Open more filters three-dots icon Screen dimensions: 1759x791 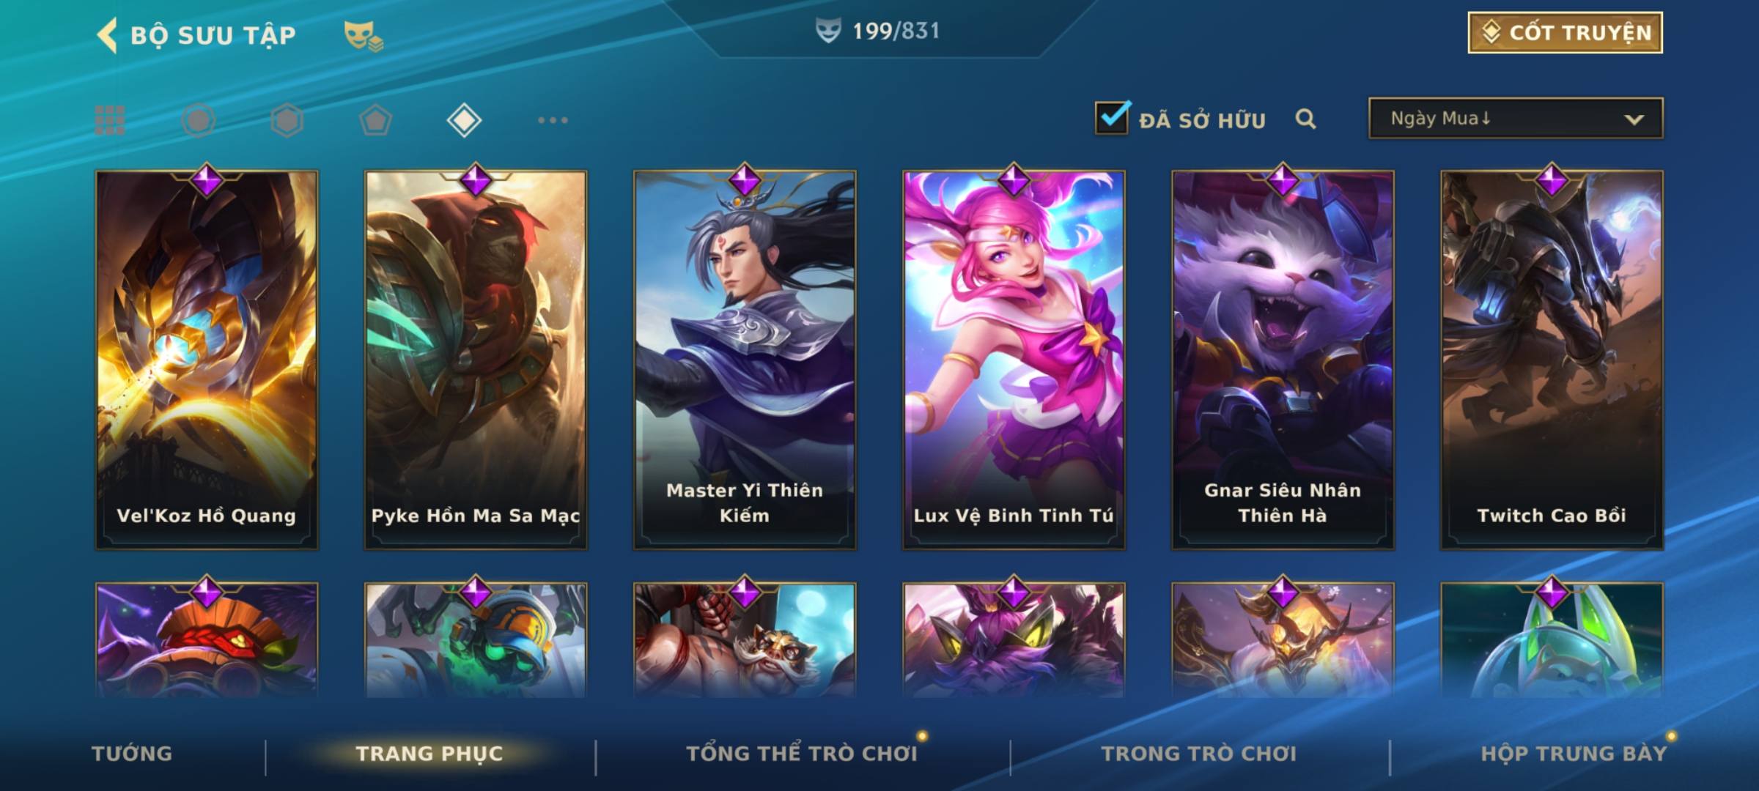(x=553, y=120)
